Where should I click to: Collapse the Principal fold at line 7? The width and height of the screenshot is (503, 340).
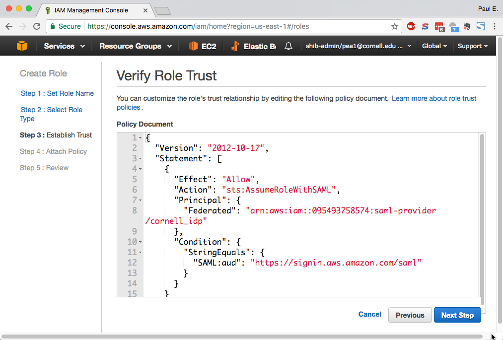140,200
